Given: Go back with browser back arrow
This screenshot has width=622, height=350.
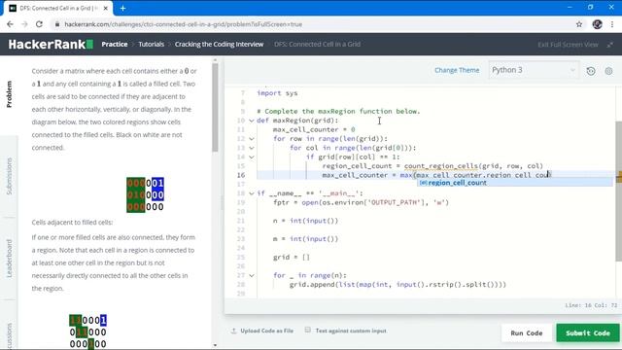Looking at the screenshot, I should [11, 24].
